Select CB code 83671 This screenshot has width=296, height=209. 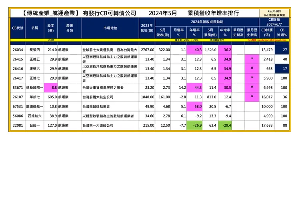18,88
